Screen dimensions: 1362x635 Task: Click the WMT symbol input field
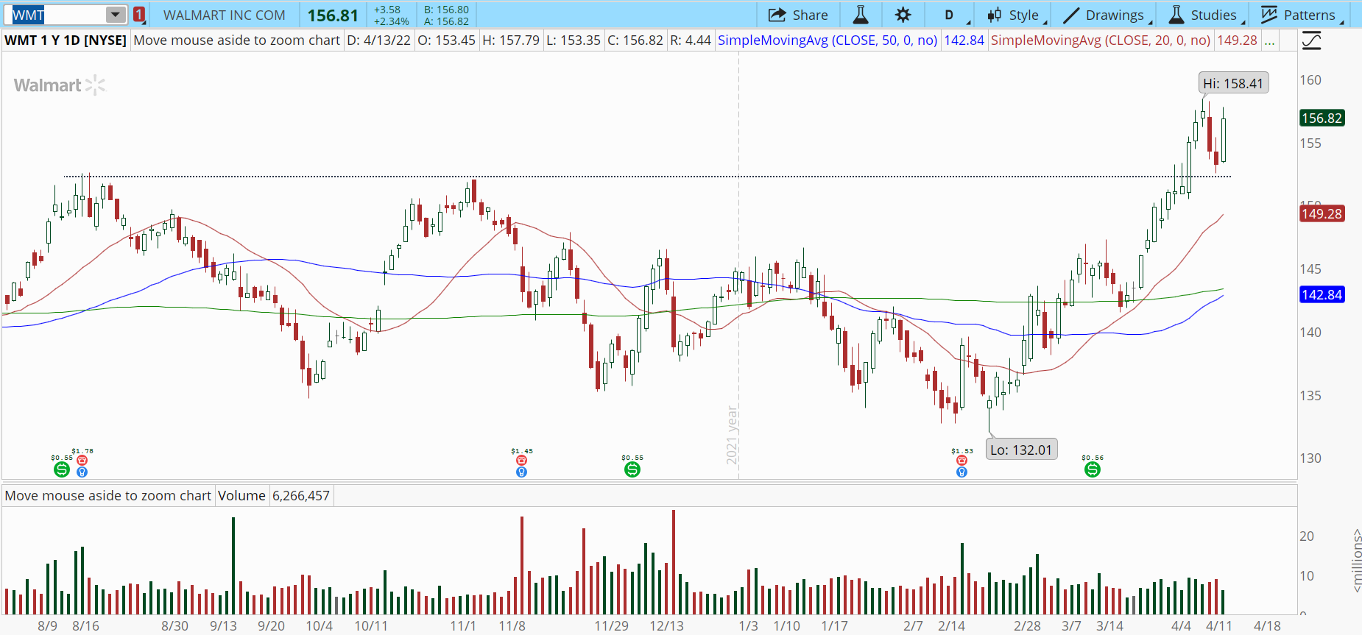58,15
